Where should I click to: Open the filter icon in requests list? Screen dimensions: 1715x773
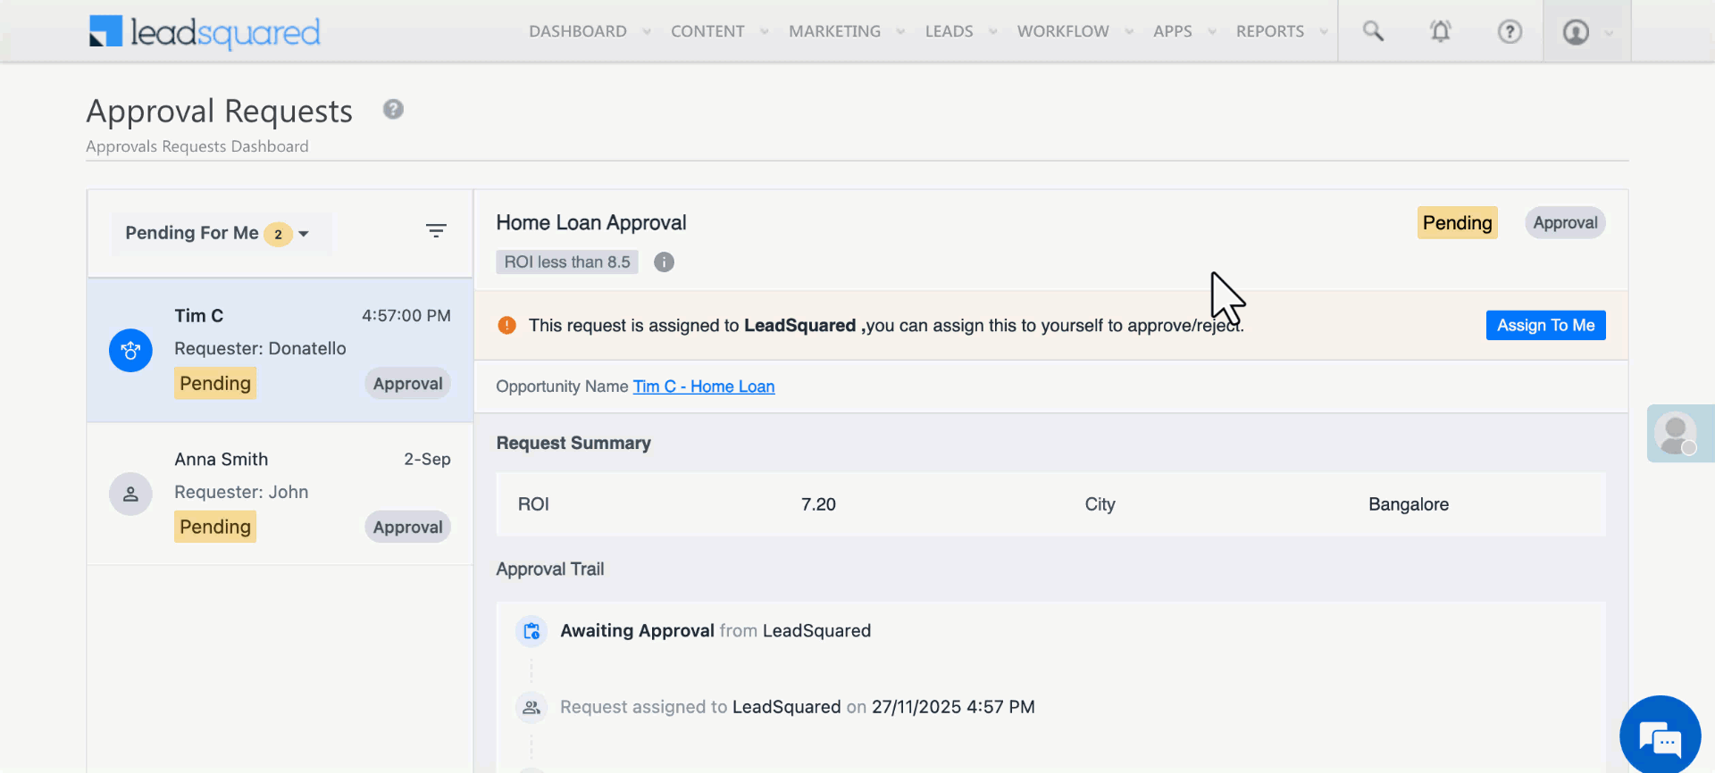point(436,231)
